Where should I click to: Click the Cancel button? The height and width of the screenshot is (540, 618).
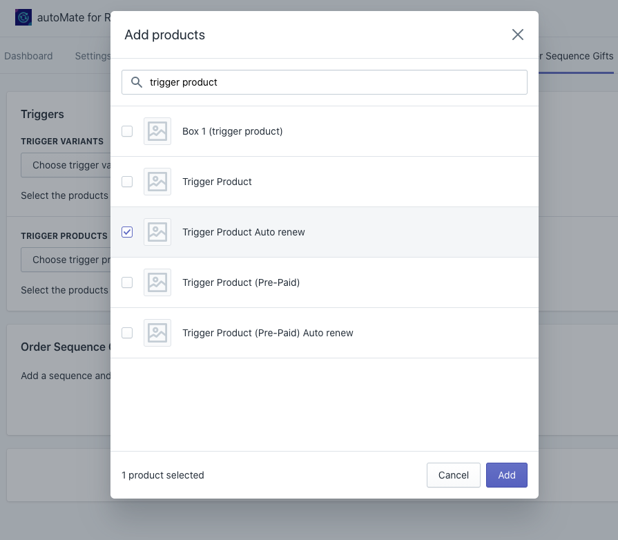pyautogui.click(x=453, y=475)
